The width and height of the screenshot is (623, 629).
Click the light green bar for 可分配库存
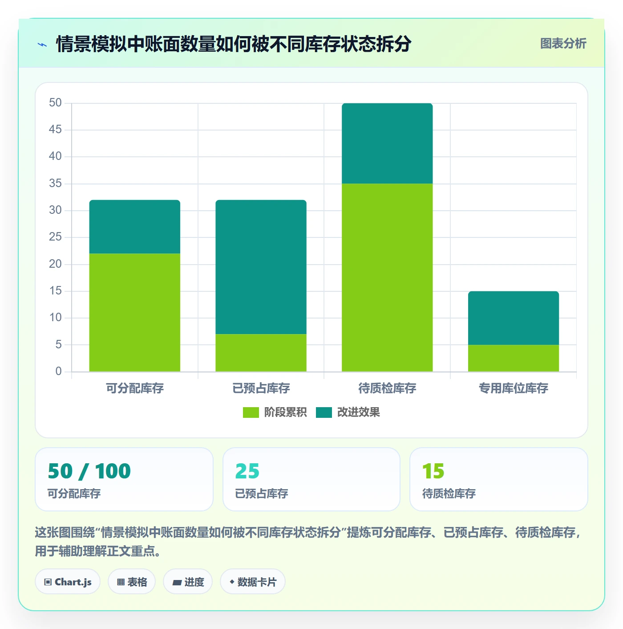135,312
